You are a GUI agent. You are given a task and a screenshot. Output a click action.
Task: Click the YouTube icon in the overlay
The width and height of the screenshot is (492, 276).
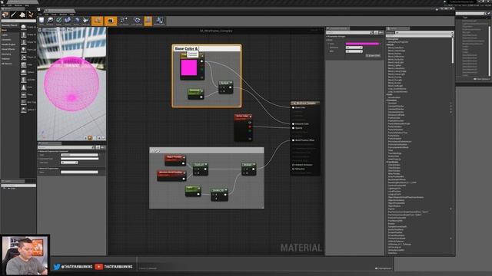point(99,267)
